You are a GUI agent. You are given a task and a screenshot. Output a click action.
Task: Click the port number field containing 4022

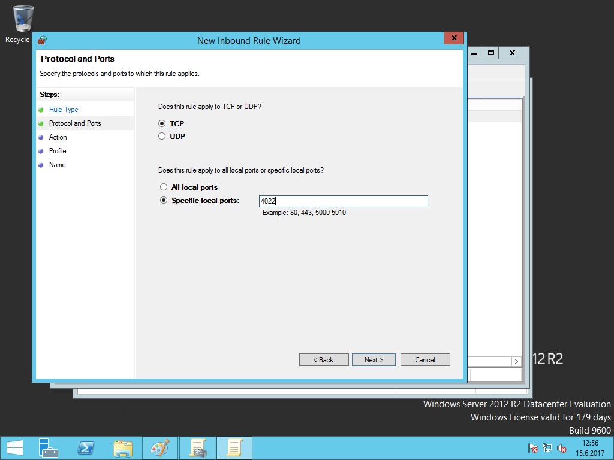tap(344, 201)
